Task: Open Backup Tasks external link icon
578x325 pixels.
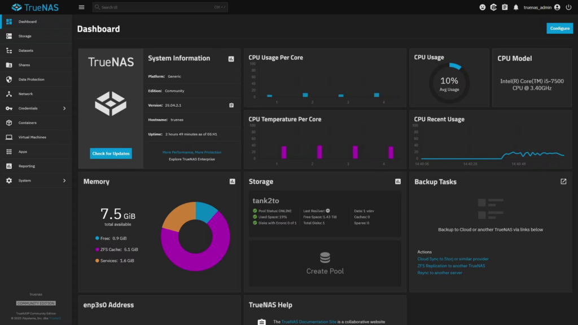Action: 563,182
